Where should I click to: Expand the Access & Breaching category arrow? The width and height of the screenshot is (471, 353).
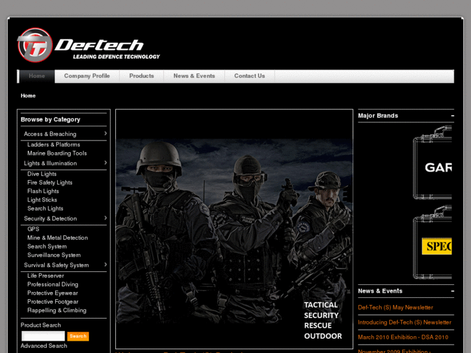pos(106,133)
